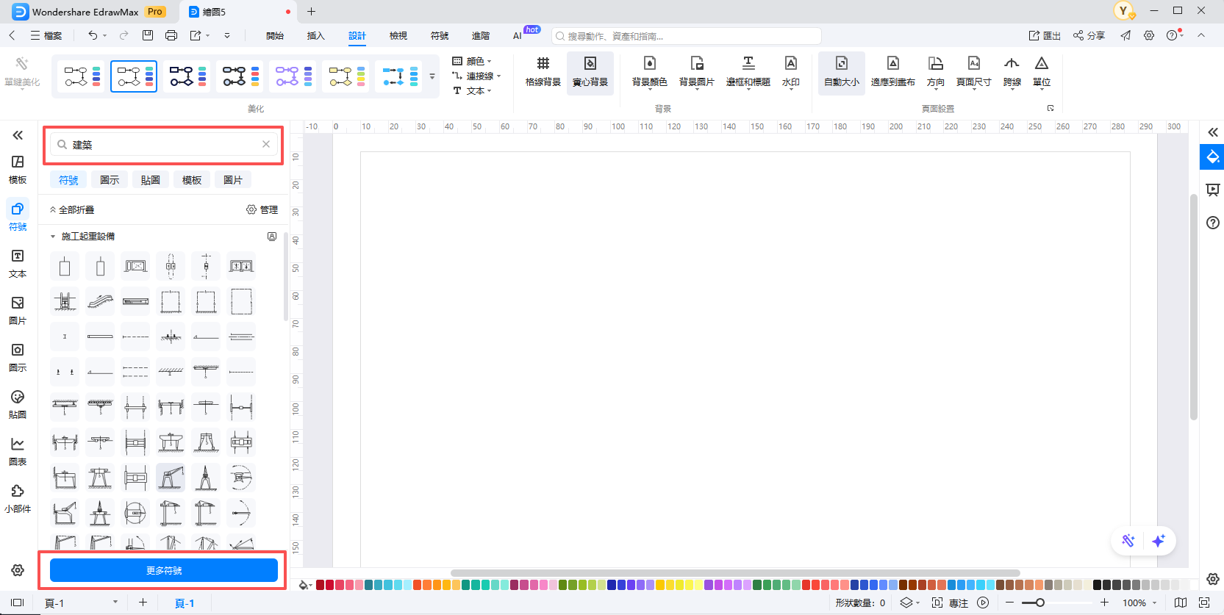Click the 邊框和標題 border and title icon
1224x615 pixels.
pyautogui.click(x=748, y=71)
